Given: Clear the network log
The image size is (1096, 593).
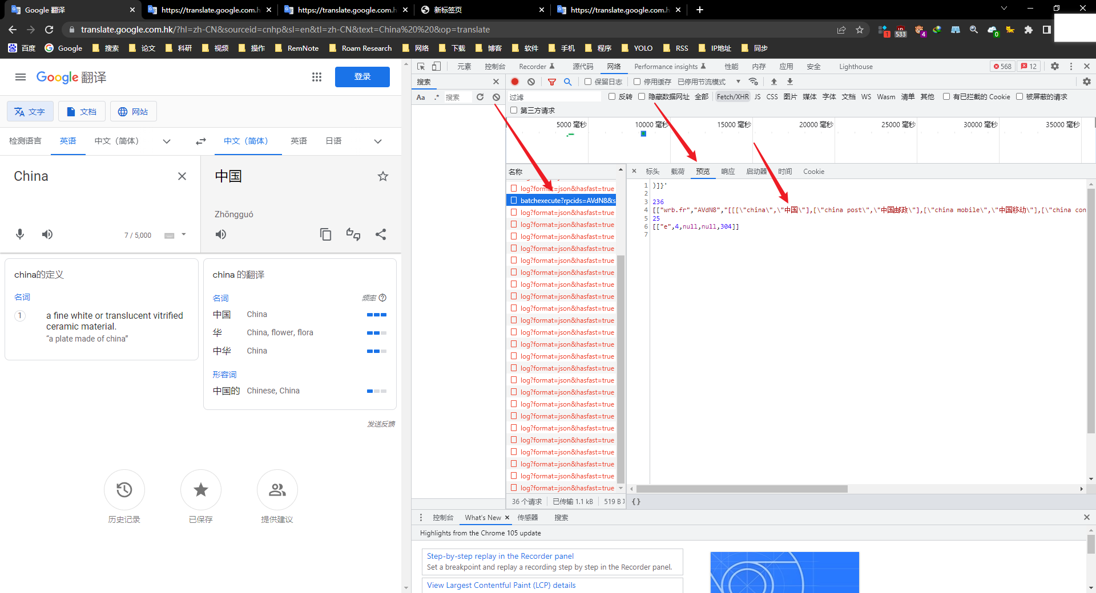Looking at the screenshot, I should click(x=531, y=82).
